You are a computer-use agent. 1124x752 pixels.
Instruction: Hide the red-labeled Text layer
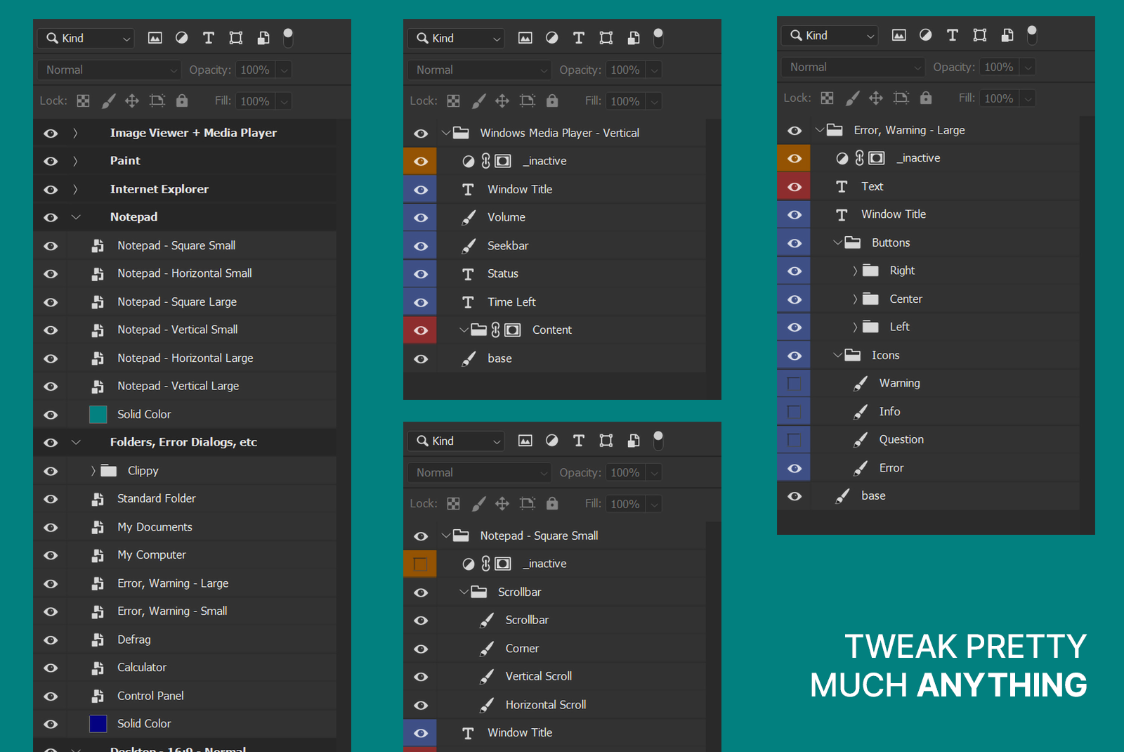coord(795,186)
